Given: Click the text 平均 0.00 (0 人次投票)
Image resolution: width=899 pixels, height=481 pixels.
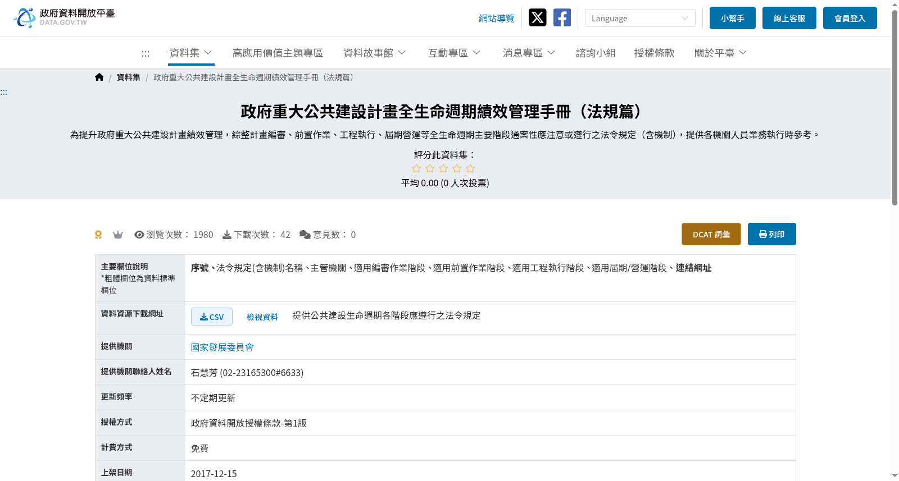Looking at the screenshot, I should click(x=445, y=183).
